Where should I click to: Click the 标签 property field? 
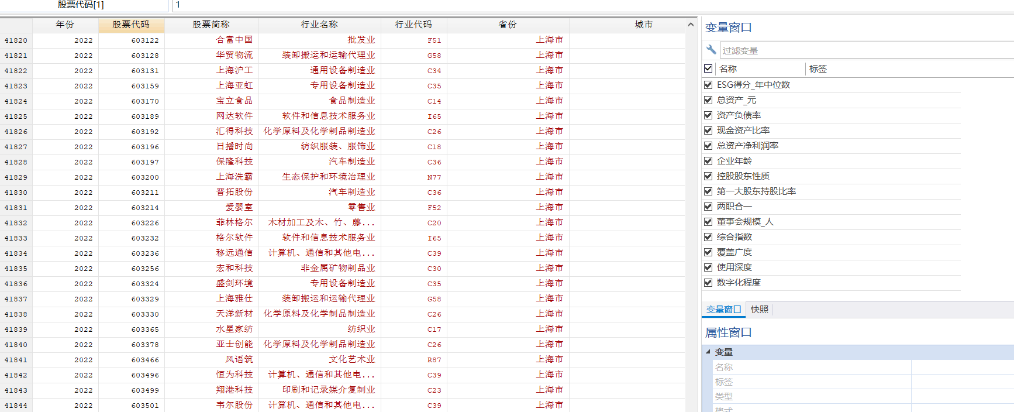(x=963, y=382)
